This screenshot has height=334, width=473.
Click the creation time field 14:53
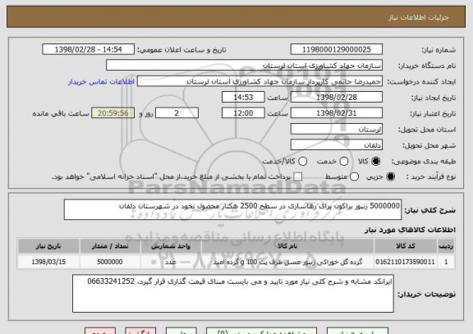[243, 97]
